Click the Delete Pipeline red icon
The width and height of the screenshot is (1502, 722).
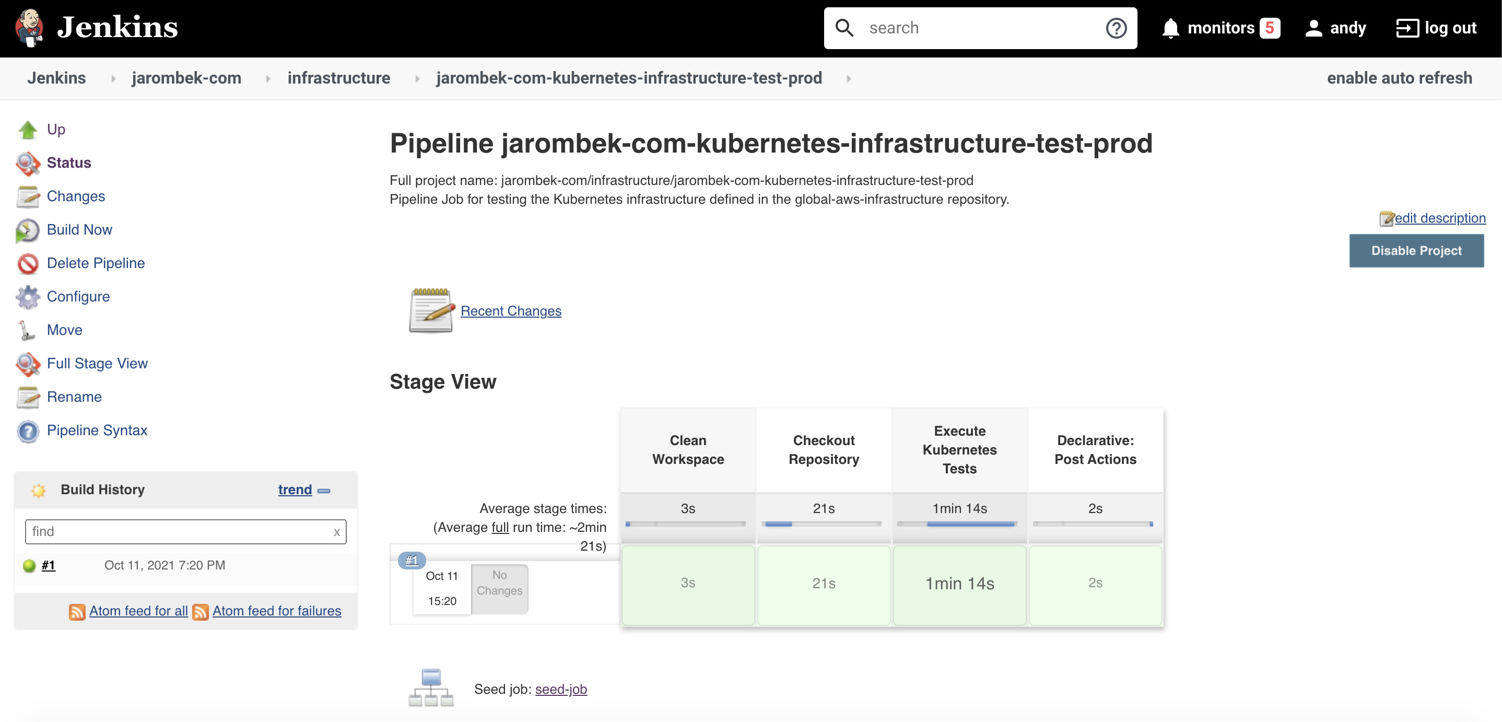(27, 264)
